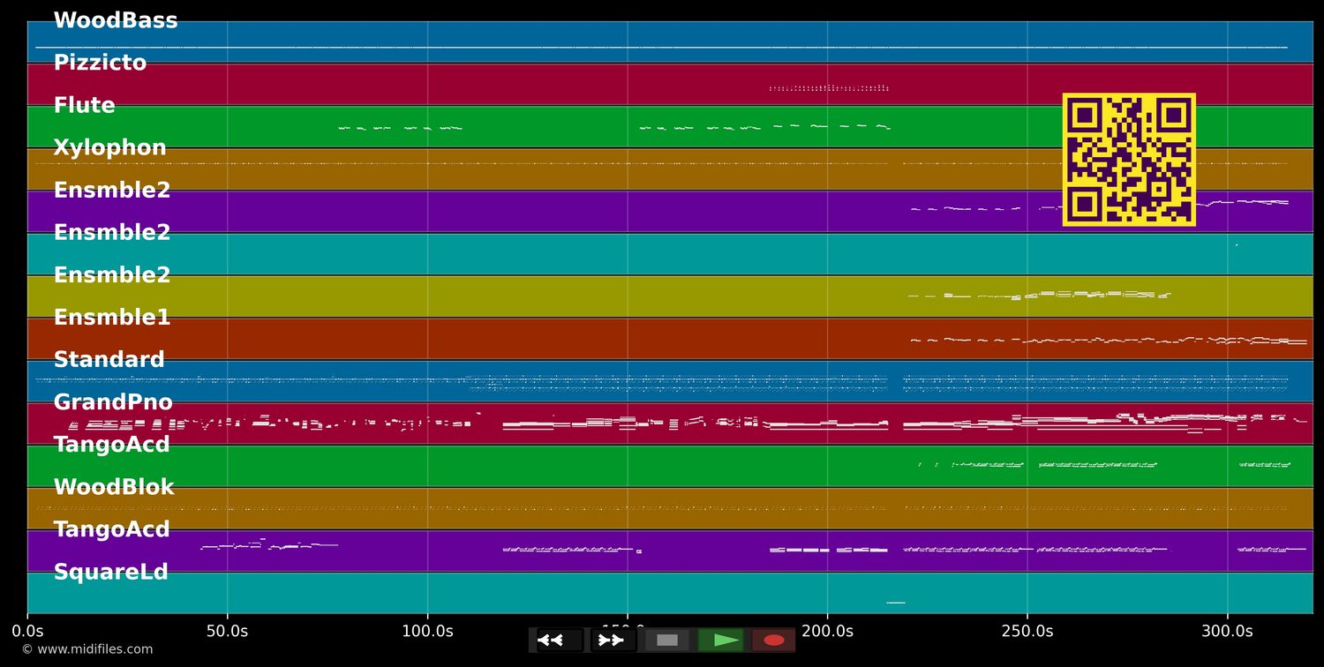Image resolution: width=1324 pixels, height=667 pixels.
Task: Select the second Ensmble2 track
Action: (112, 231)
